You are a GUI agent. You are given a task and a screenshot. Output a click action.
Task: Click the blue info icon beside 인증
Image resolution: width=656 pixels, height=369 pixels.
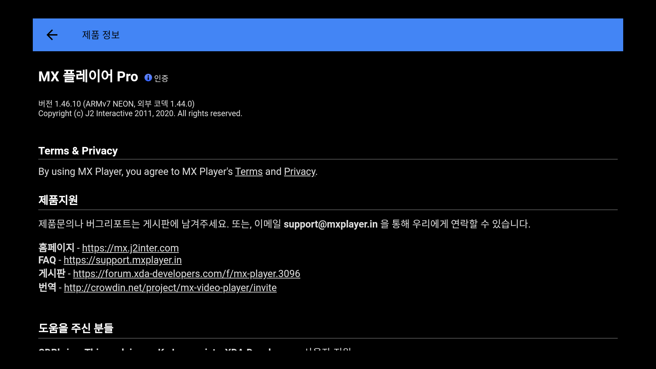pos(148,78)
